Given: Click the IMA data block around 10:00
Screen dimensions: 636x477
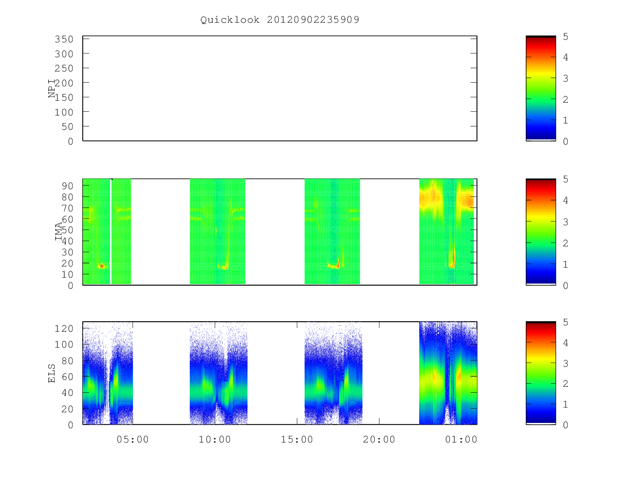Looking at the screenshot, I should [x=217, y=232].
